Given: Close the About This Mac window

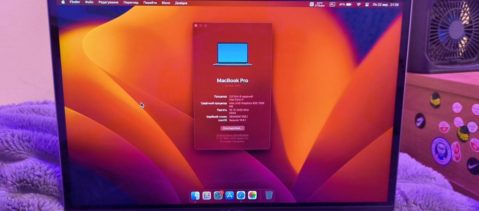Looking at the screenshot, I should [196, 26].
